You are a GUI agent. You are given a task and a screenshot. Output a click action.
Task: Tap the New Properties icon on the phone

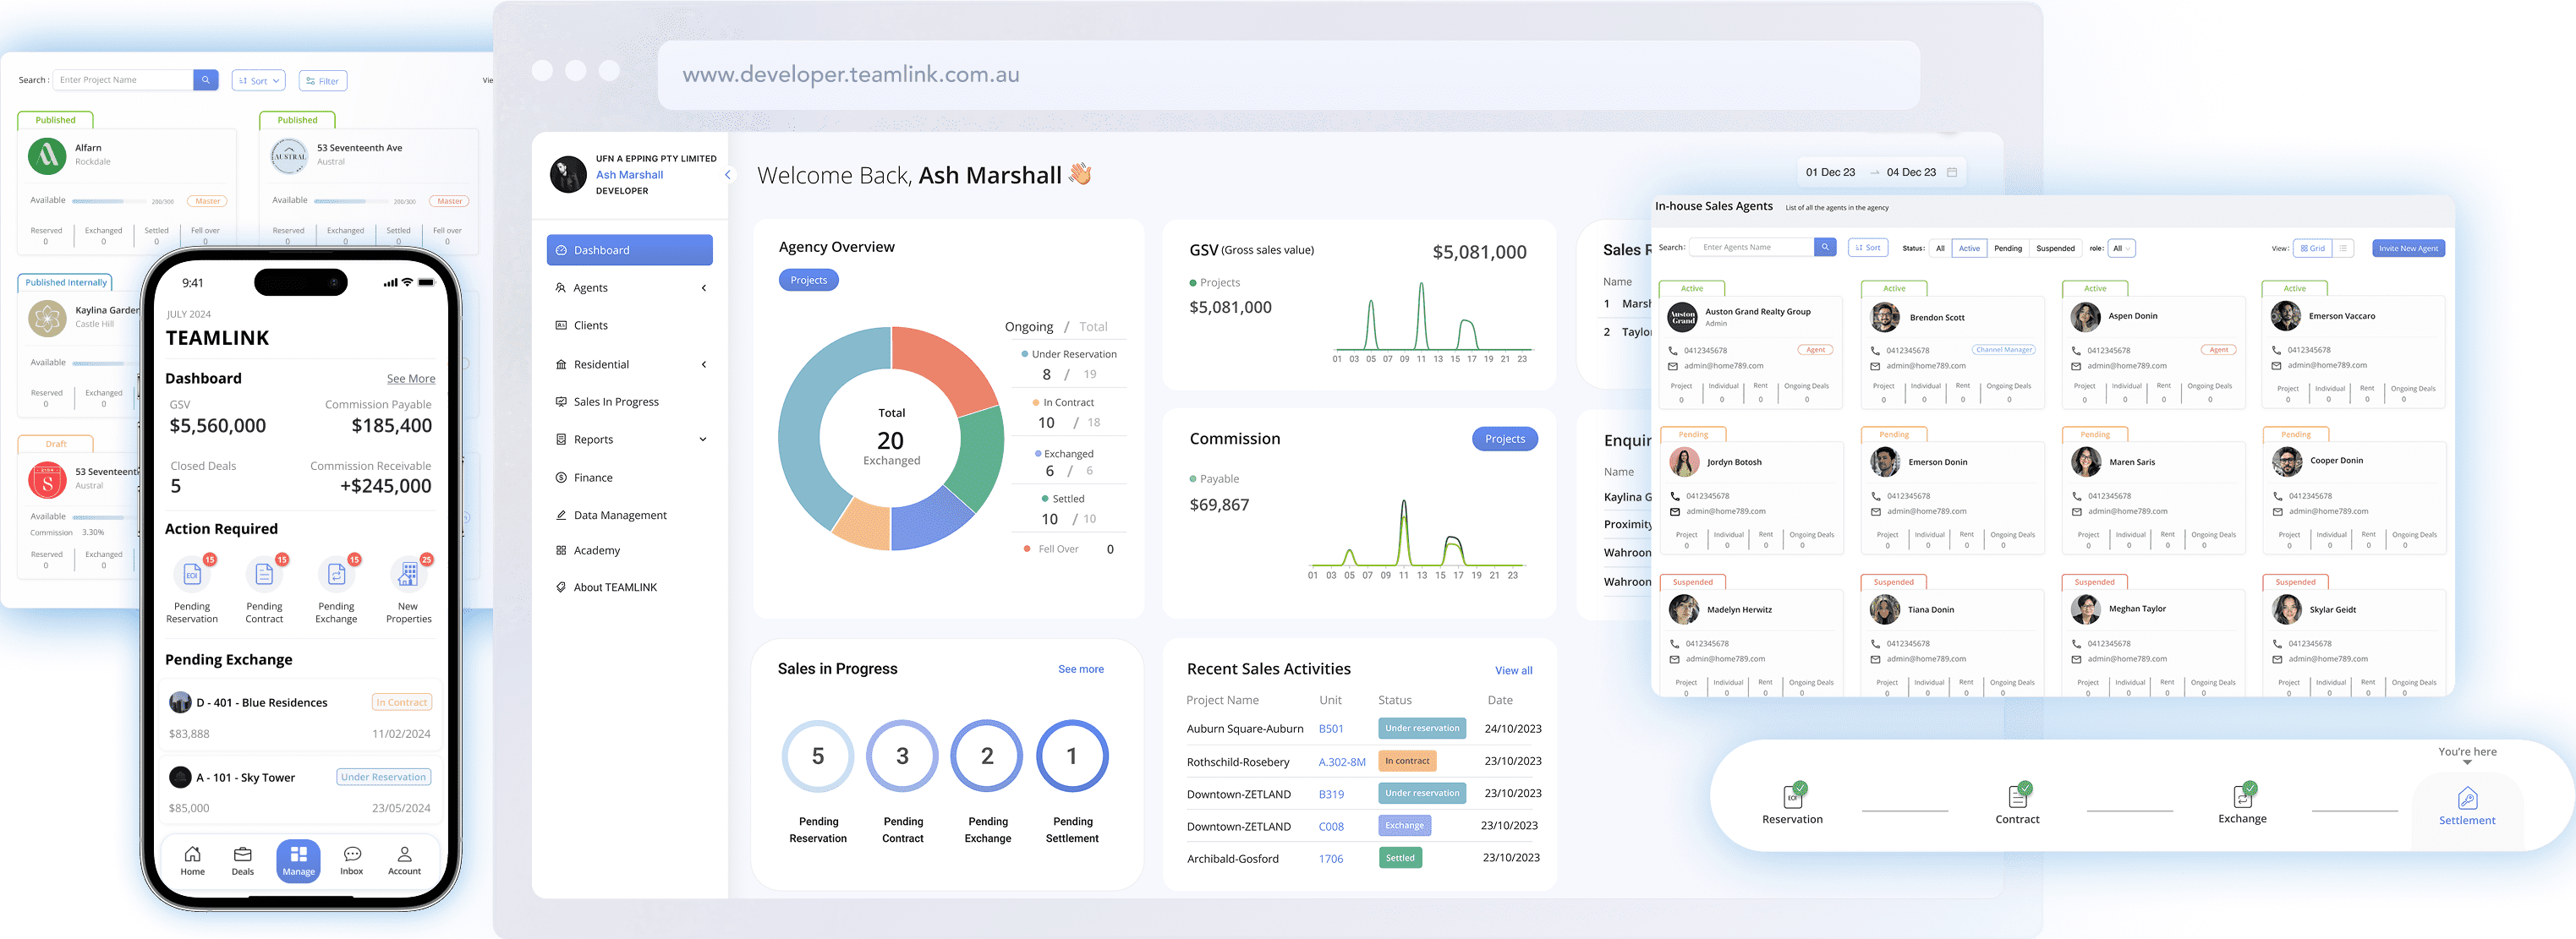click(408, 575)
